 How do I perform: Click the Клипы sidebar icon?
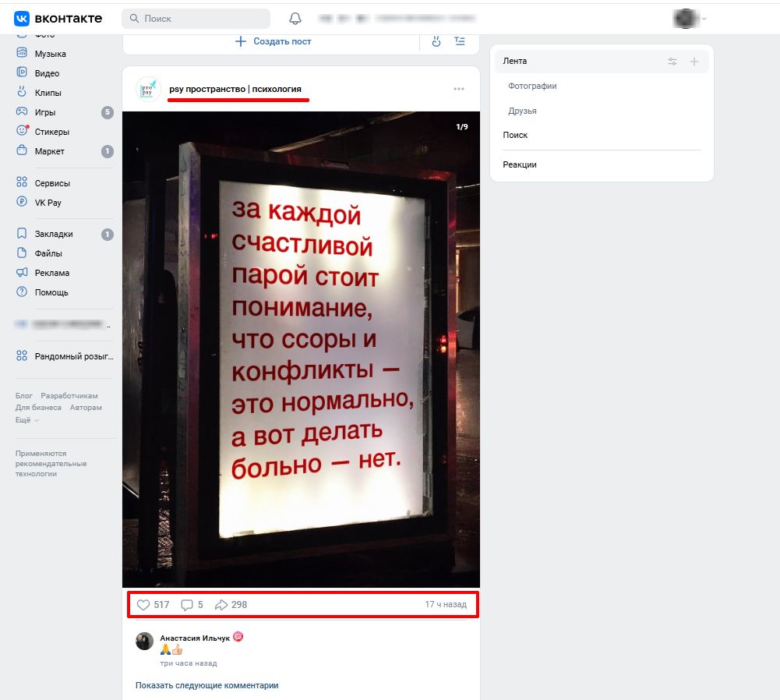click(x=22, y=92)
